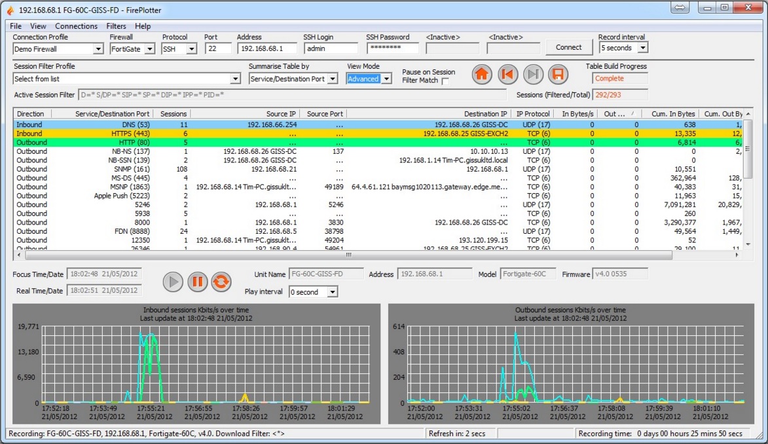768x444 pixels.
Task: Click the orange Home icon button
Action: coord(482,74)
